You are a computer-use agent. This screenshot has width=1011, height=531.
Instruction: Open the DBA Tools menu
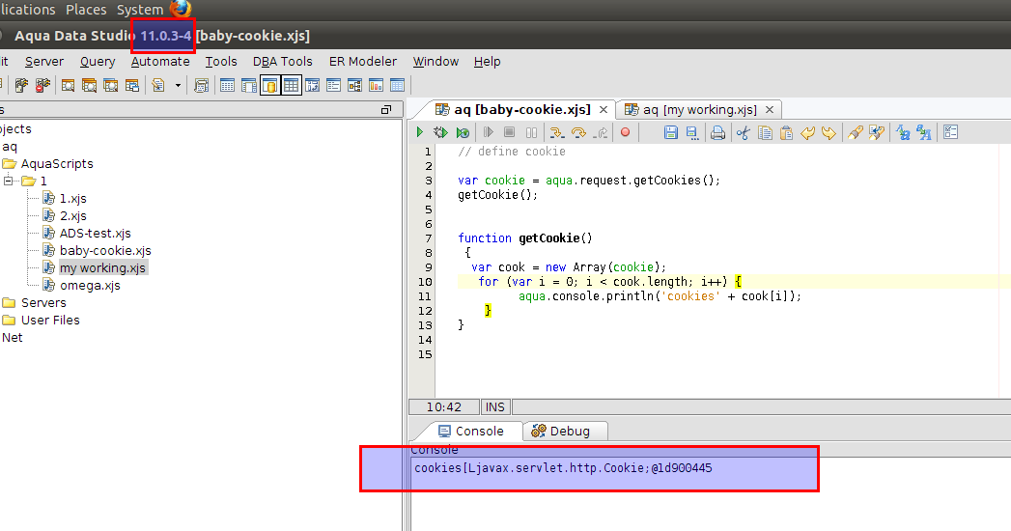[x=282, y=62]
